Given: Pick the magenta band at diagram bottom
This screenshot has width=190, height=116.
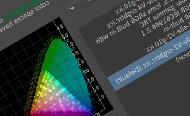Looking at the screenshot, I should pos(56,113).
